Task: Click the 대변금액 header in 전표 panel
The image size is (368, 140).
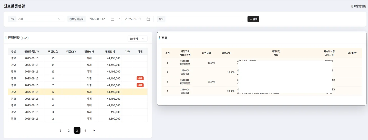Action: (226, 53)
